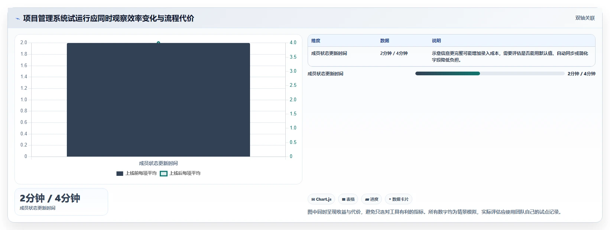
Task: Click the trend icon beside the card title
Action: 17,19
